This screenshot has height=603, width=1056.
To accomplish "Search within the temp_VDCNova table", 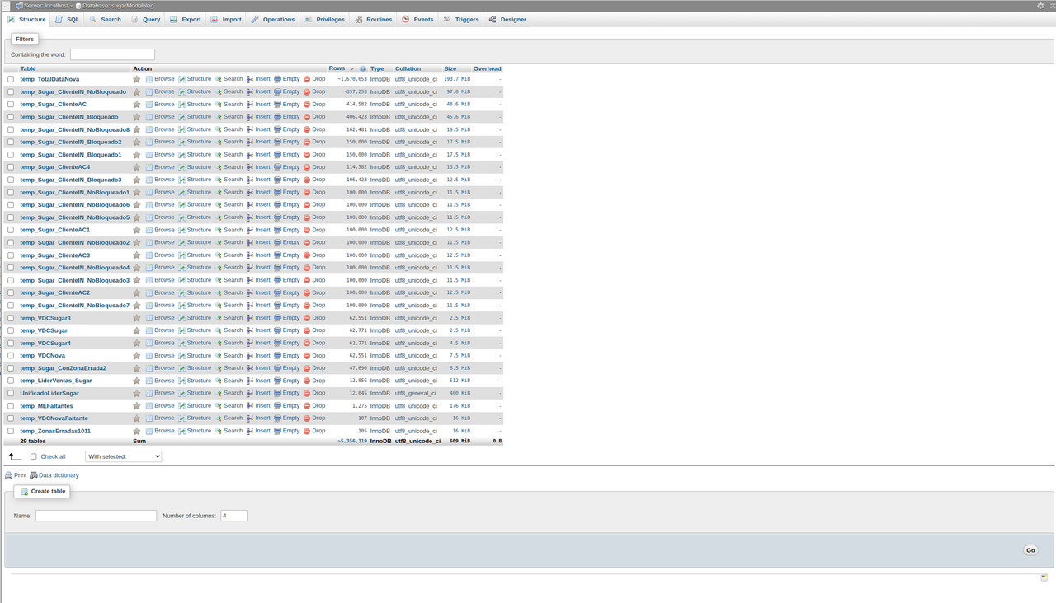I will 233,355.
